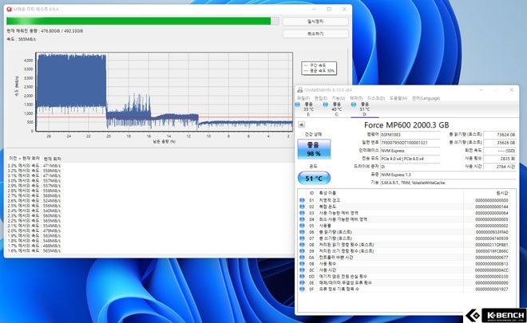
Task: Click raw value 00000004740939
Action: click(x=492, y=238)
